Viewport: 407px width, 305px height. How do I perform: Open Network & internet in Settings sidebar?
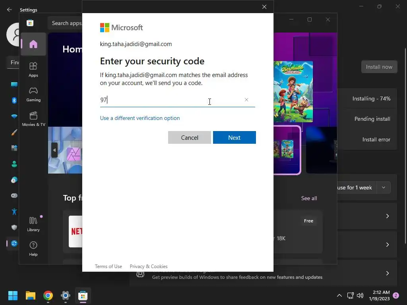tap(14, 116)
